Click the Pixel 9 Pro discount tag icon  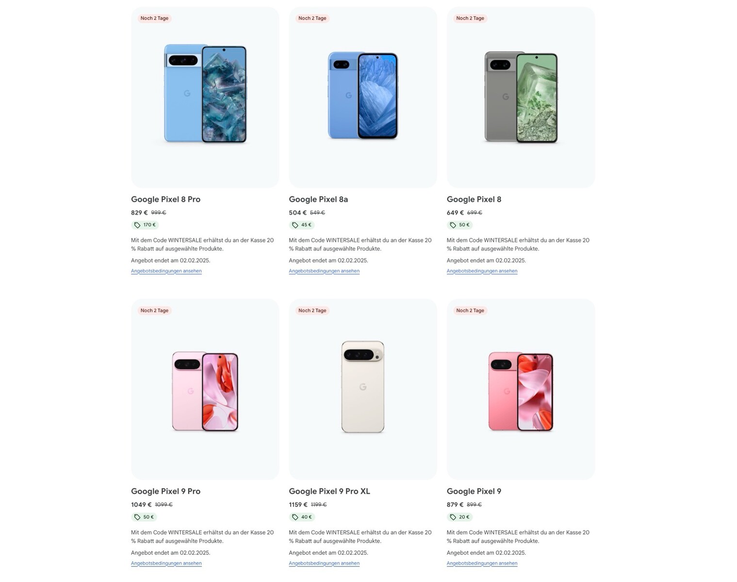pyautogui.click(x=137, y=517)
